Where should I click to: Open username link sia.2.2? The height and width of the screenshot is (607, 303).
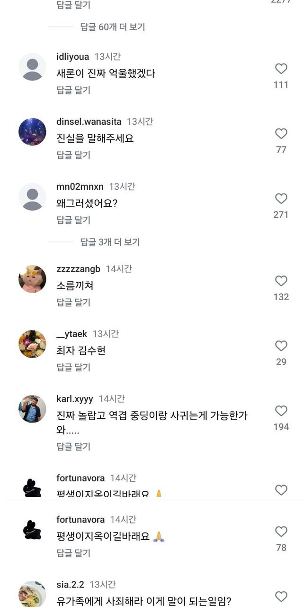click(x=70, y=585)
